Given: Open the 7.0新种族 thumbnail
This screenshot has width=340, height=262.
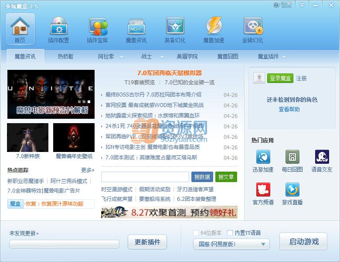Looking at the screenshot, I should point(28,138).
